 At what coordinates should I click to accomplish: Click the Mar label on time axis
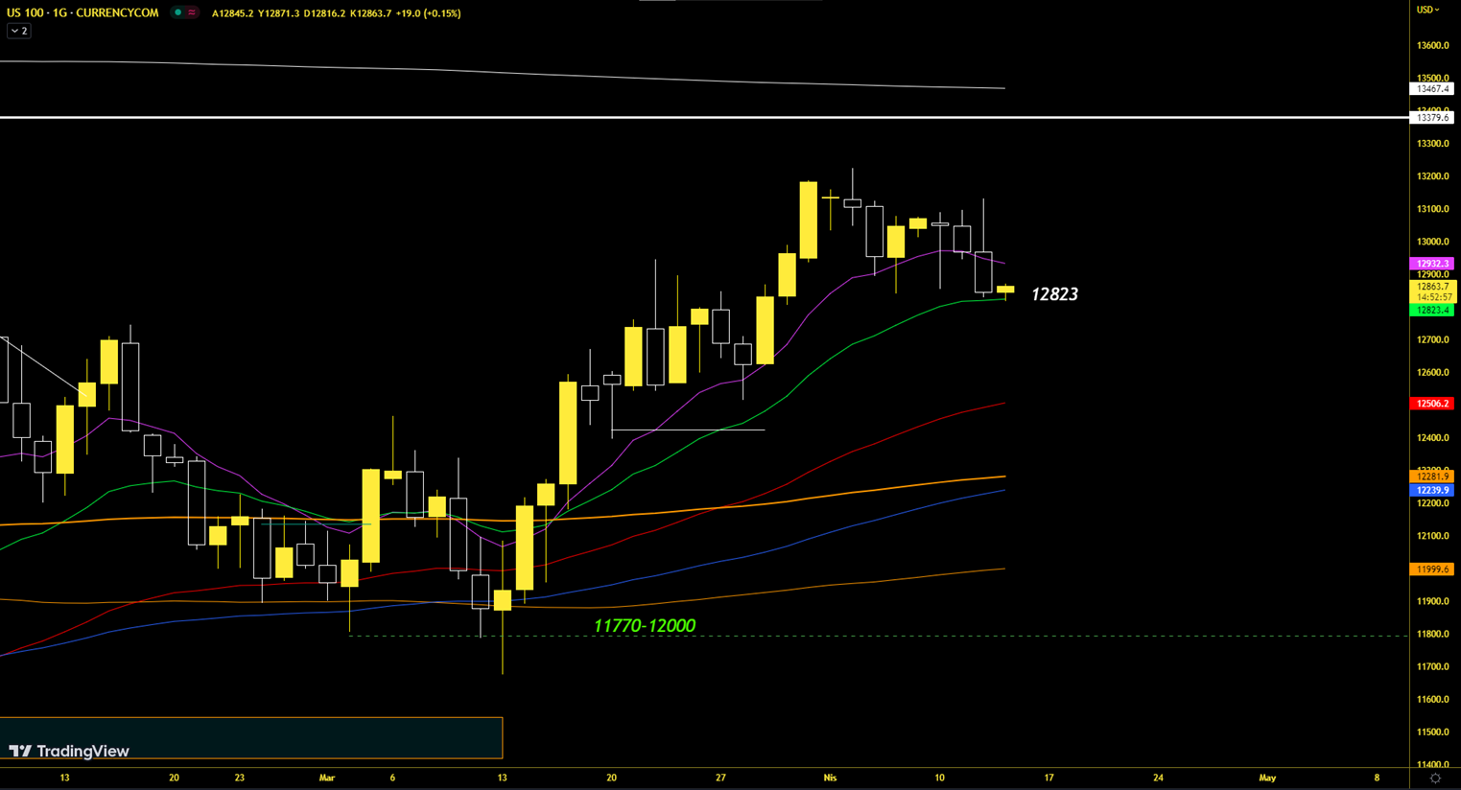point(327,778)
